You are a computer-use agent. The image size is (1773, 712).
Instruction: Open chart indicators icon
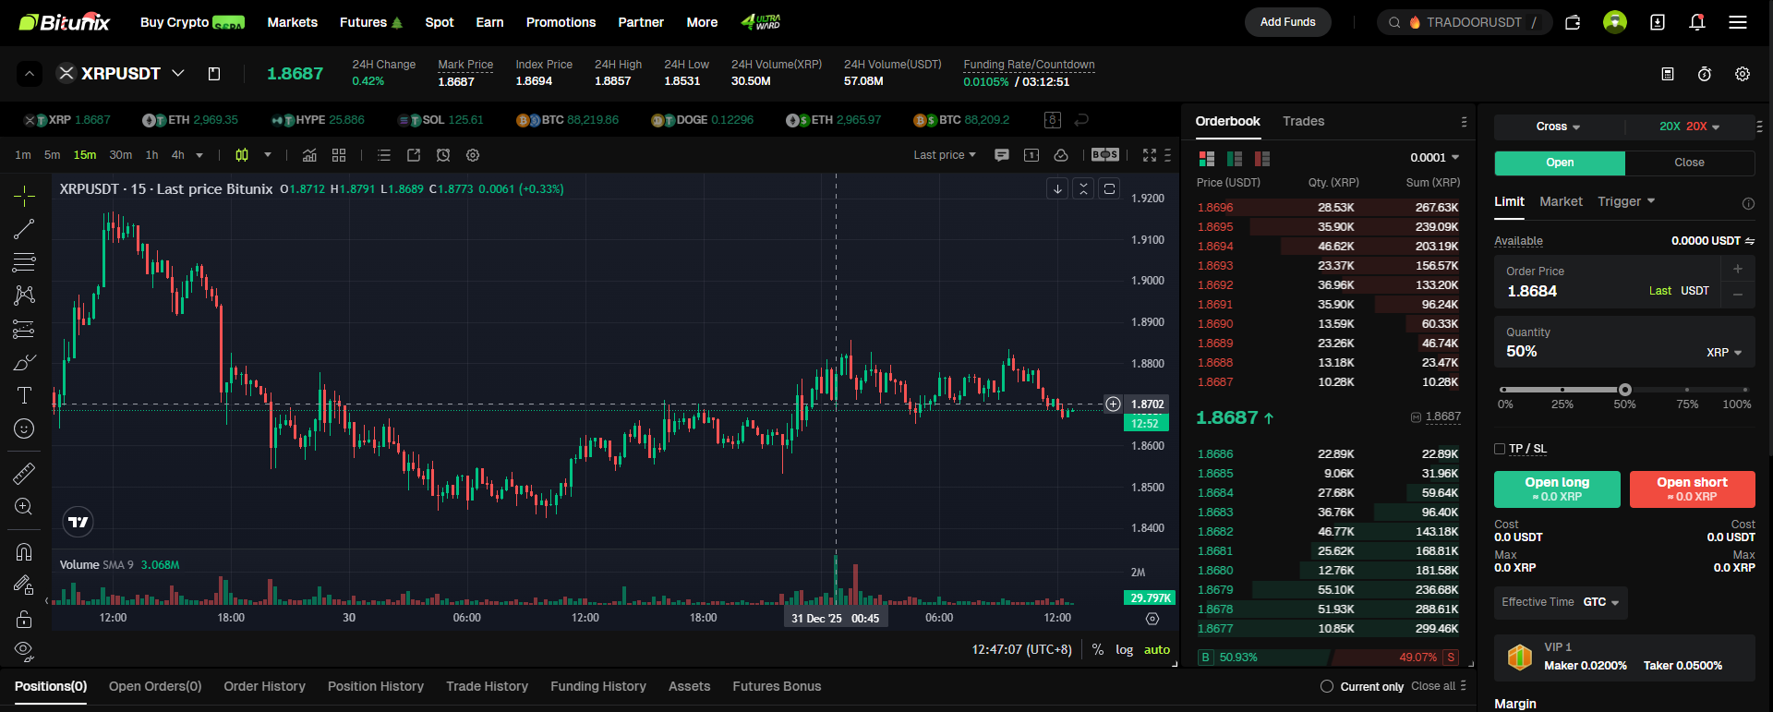click(309, 155)
